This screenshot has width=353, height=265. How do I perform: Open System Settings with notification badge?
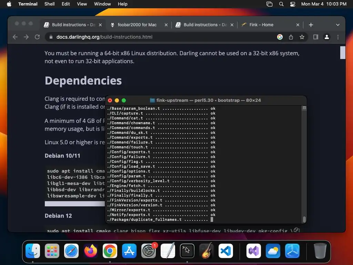[x=149, y=251]
